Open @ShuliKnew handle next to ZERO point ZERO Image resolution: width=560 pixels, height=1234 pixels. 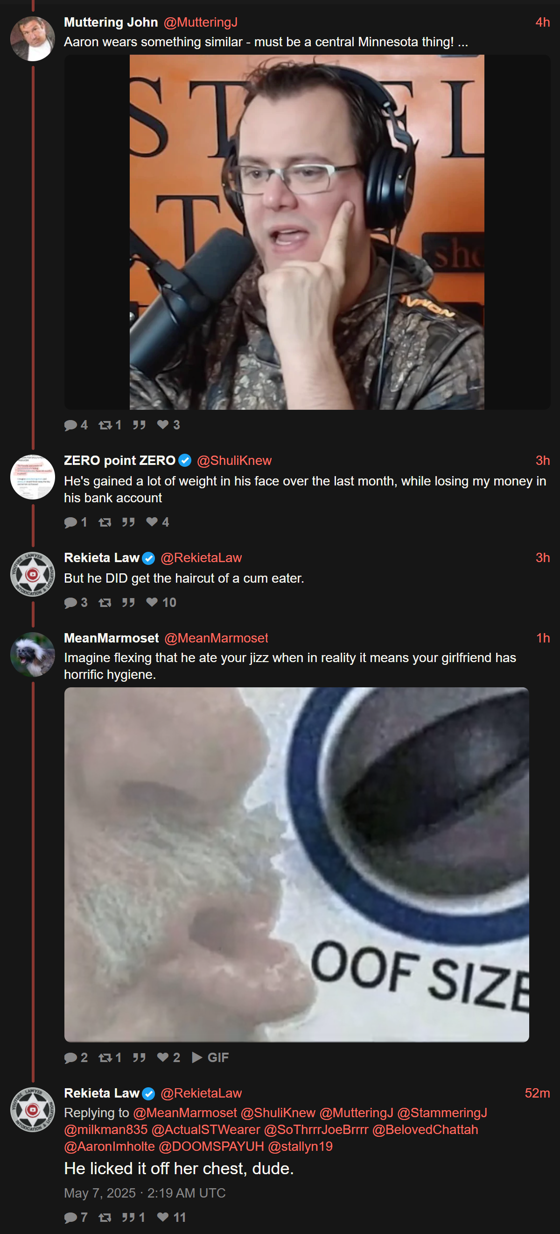tap(234, 461)
